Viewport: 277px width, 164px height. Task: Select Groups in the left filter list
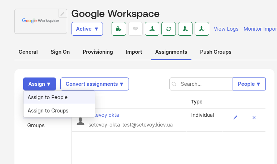(36, 125)
